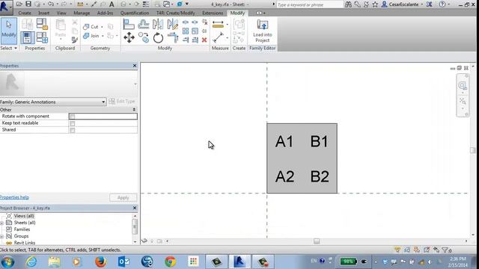479x269 pixels.
Task: Collapse the Other properties group
Action: [x=134, y=110]
